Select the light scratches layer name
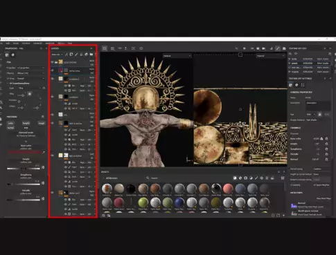This screenshot has height=255, width=336. 76,155
